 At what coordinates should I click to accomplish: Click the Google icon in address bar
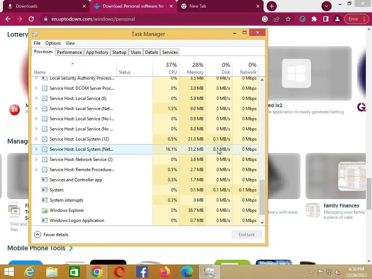(265, 19)
